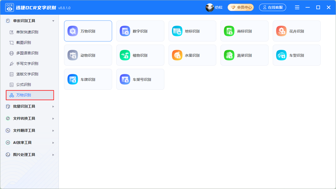Image resolution: width=336 pixels, height=189 pixels.
Task: Click the 车架号识别 card label
Action: click(x=142, y=80)
